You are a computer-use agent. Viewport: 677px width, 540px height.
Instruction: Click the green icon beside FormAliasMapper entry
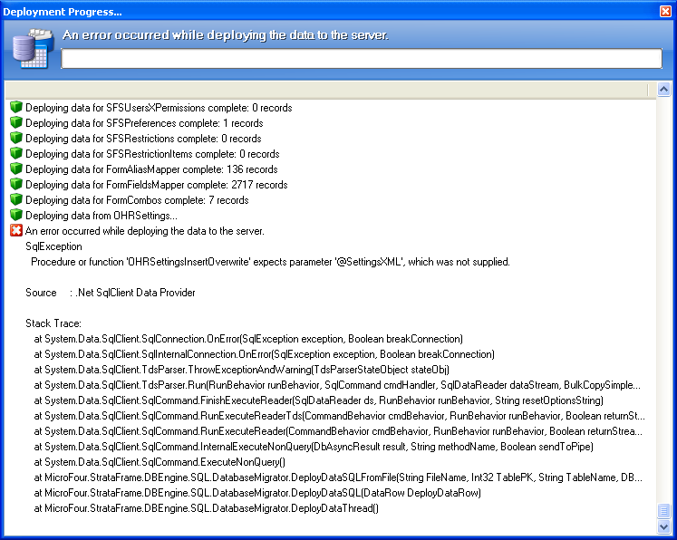15,169
